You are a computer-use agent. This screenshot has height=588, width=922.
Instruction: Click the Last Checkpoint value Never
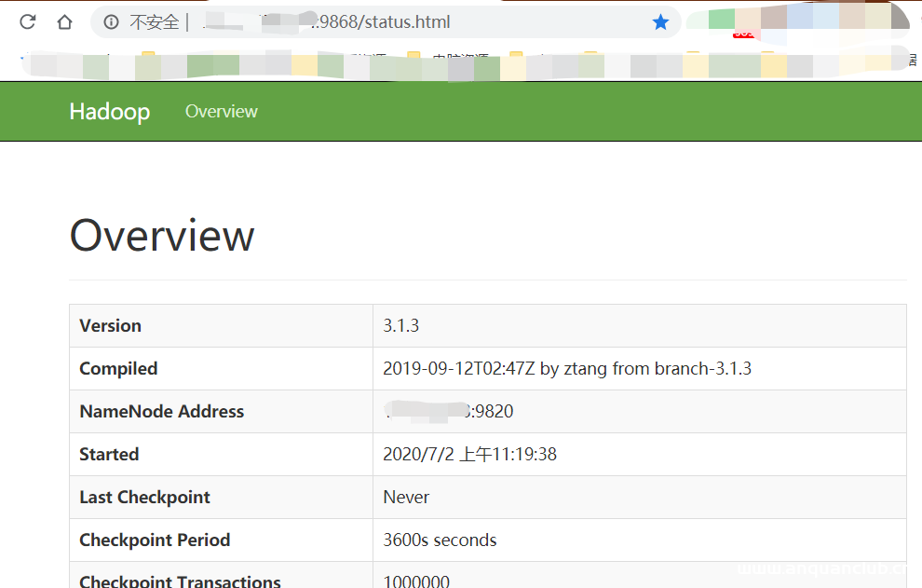405,497
